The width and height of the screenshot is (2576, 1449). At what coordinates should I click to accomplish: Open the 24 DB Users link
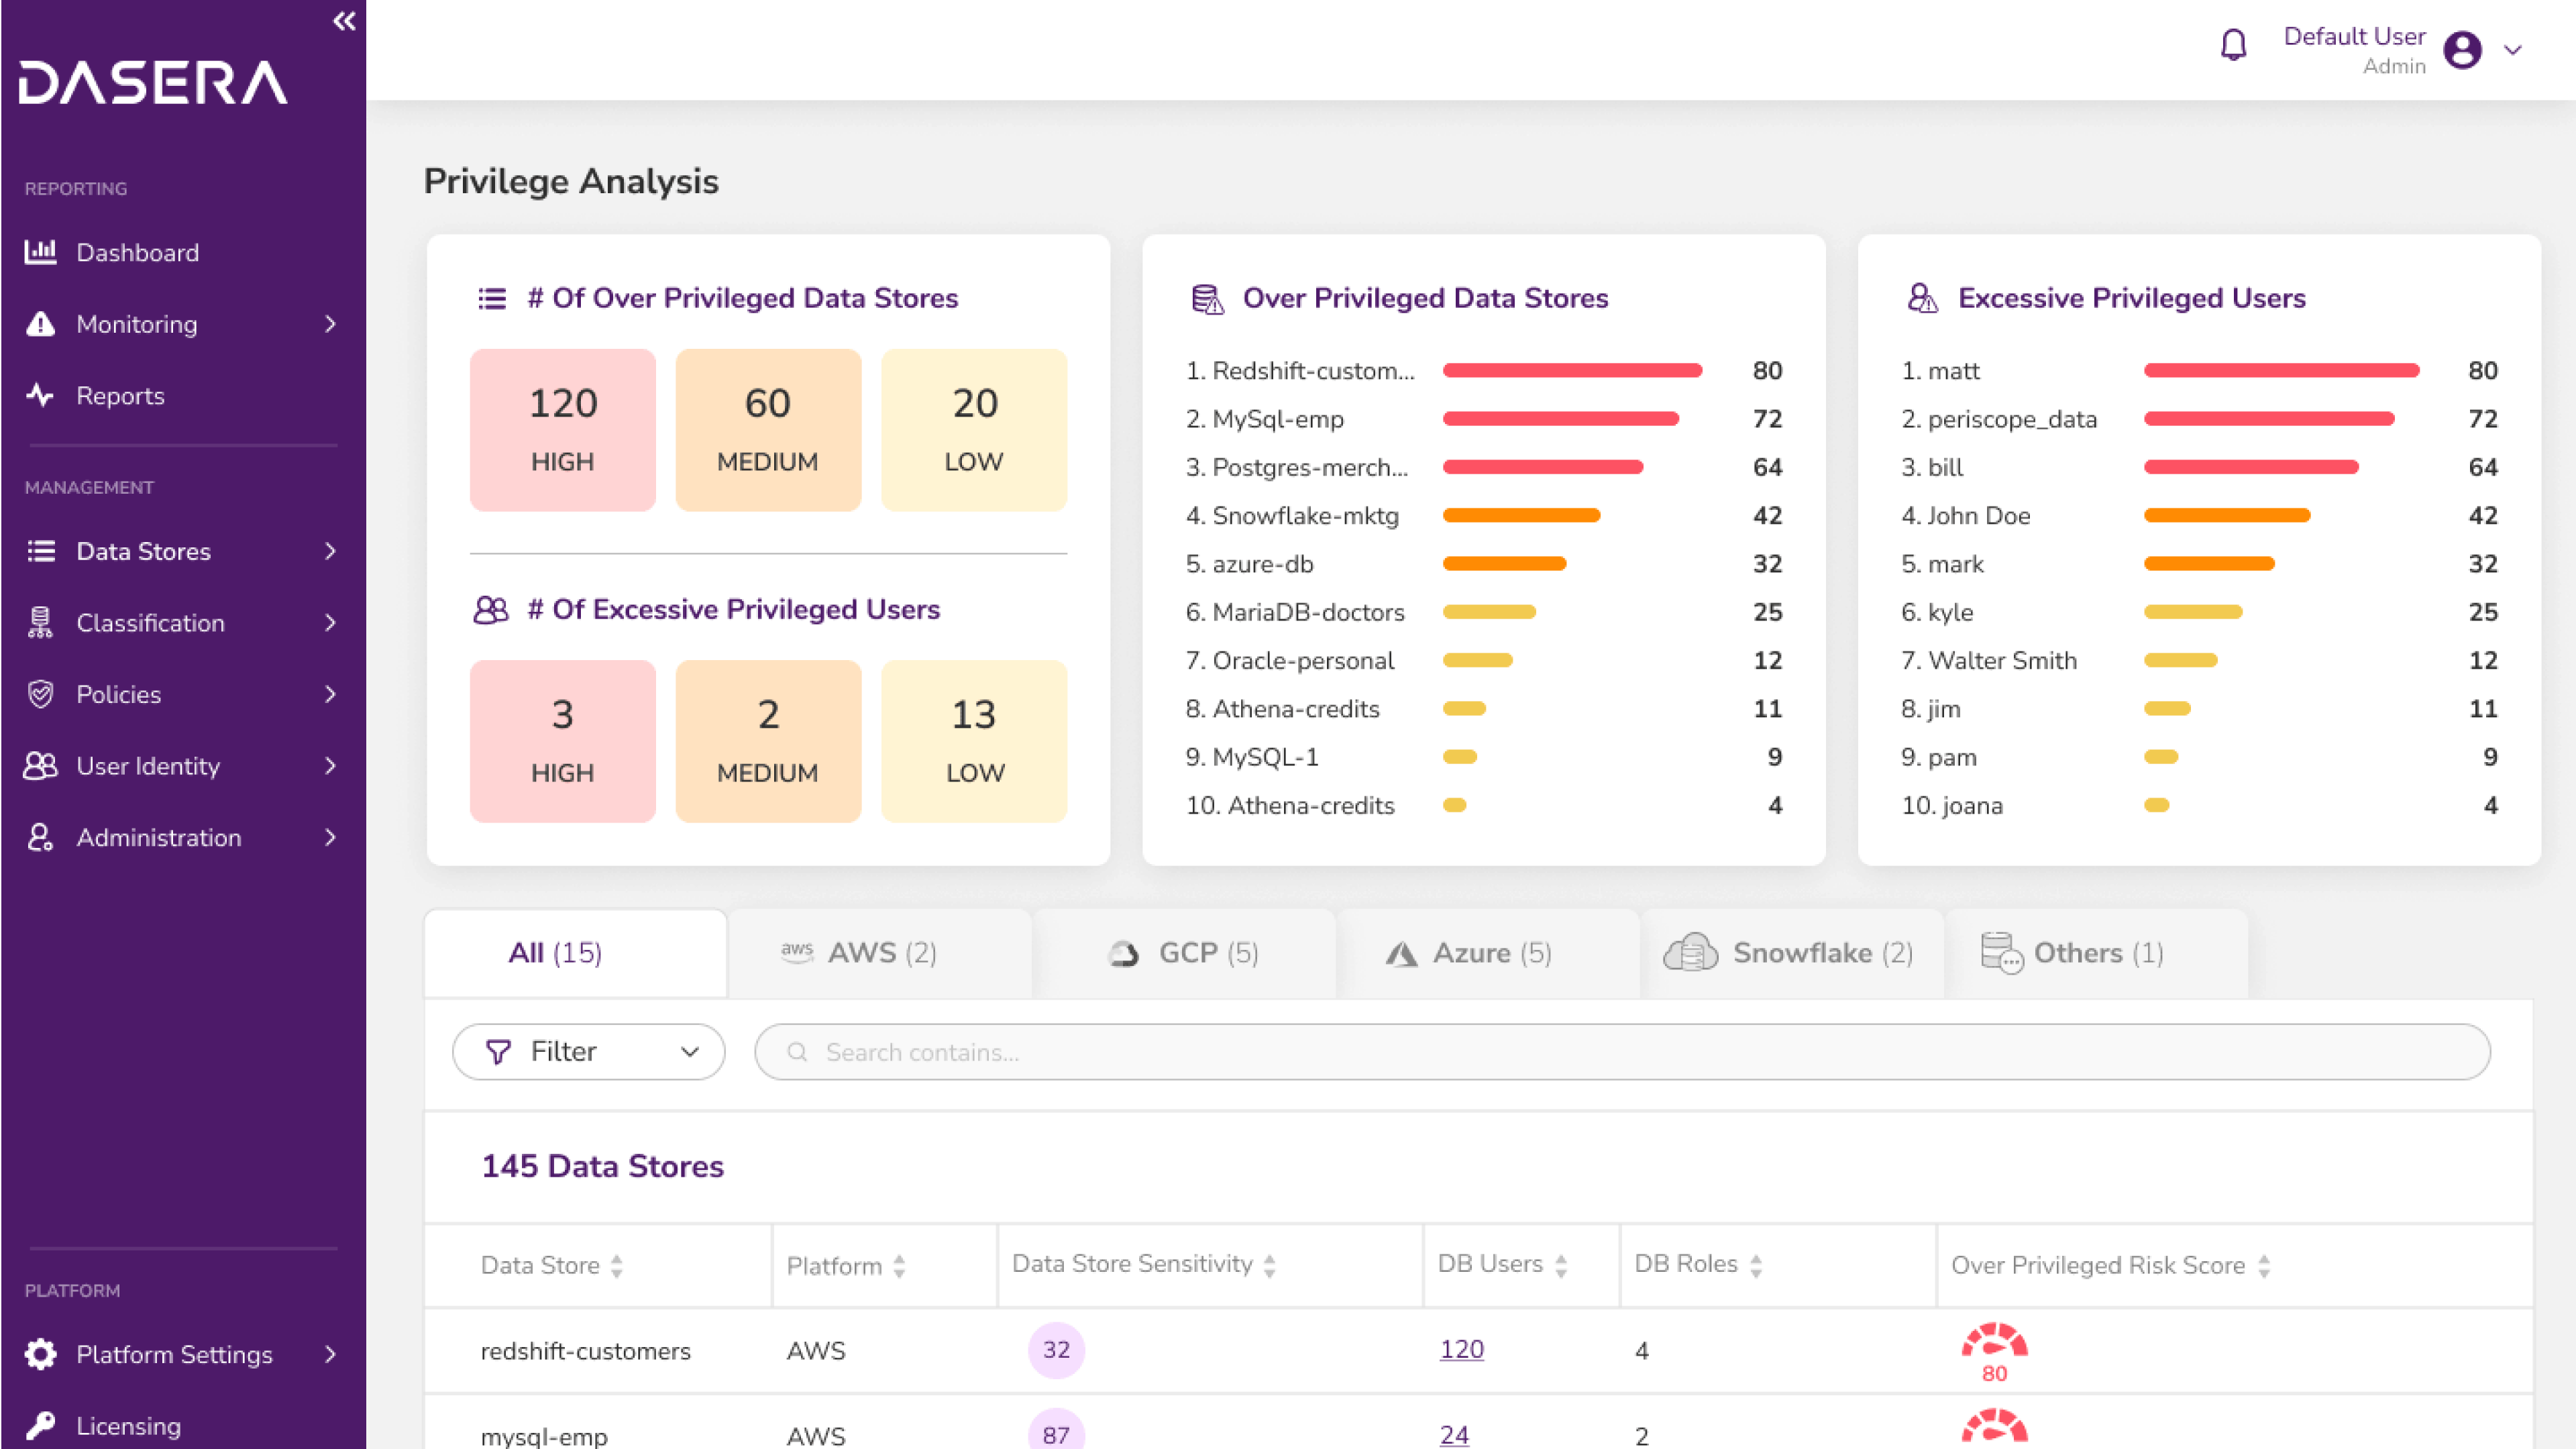point(1454,1435)
